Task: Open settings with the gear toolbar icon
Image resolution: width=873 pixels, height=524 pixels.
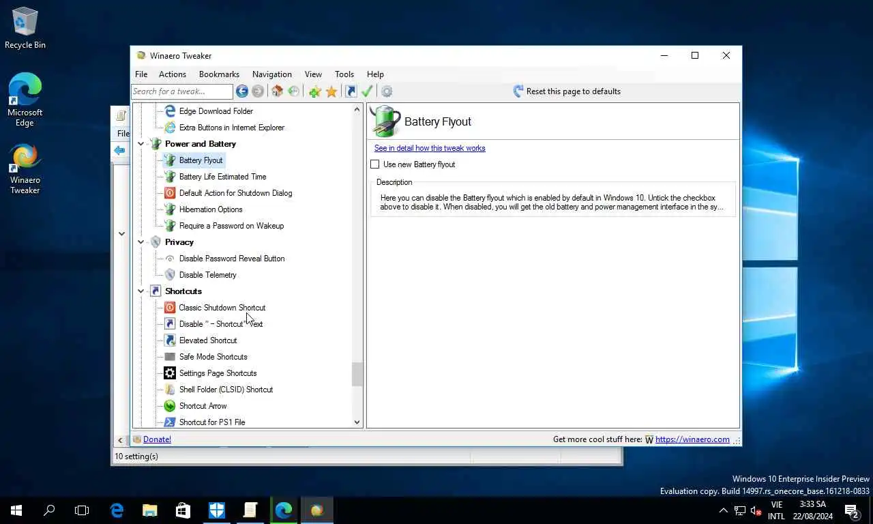Action: [387, 91]
